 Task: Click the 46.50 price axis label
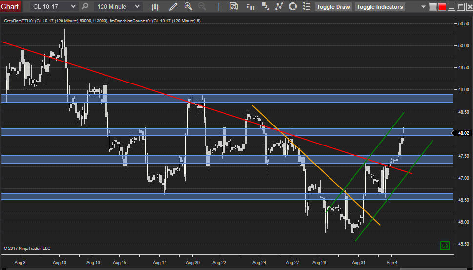click(463, 200)
